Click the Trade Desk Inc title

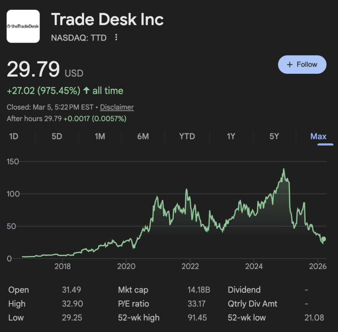[x=107, y=19]
